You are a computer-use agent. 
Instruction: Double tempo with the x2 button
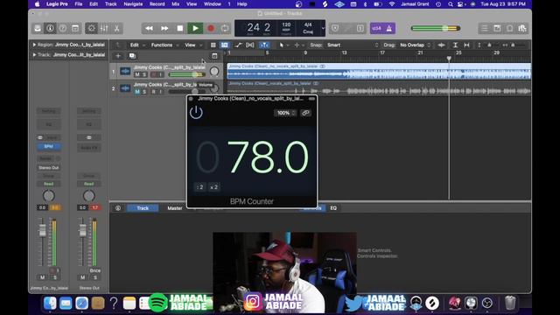click(x=213, y=187)
